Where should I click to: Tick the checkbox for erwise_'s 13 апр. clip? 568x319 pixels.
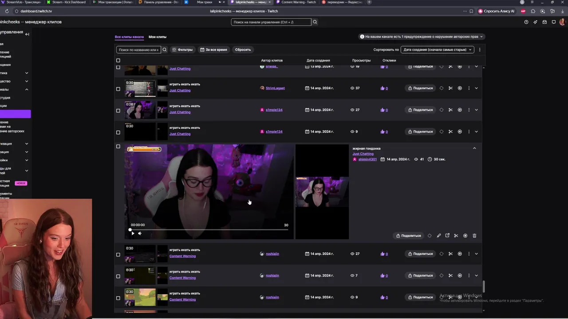coord(118,67)
